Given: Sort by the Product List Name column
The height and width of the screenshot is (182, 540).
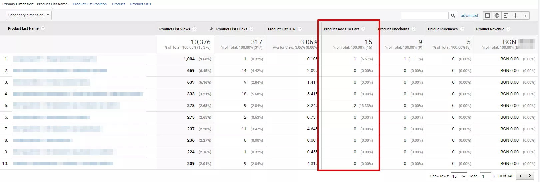Looking at the screenshot, I should coord(23,28).
